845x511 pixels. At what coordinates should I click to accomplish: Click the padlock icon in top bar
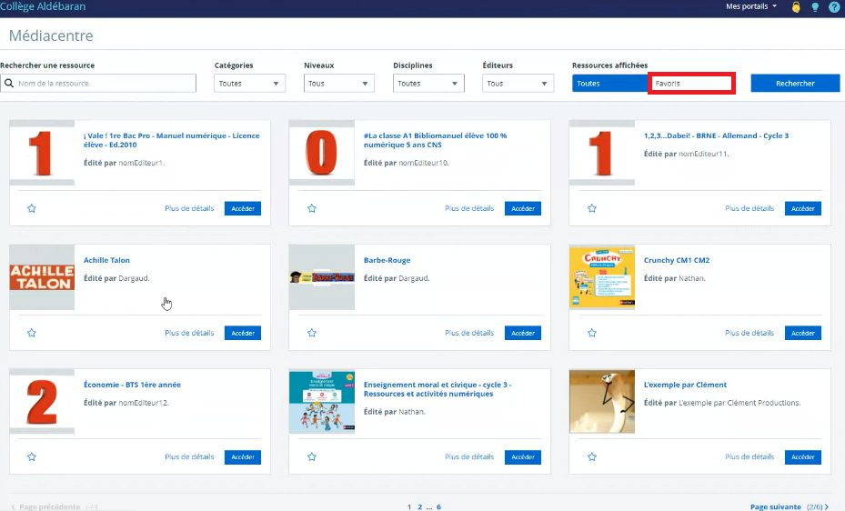[796, 6]
